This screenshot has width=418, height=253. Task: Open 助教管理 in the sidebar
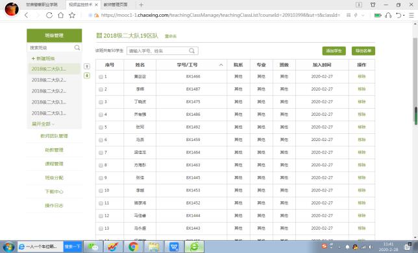[x=54, y=150]
